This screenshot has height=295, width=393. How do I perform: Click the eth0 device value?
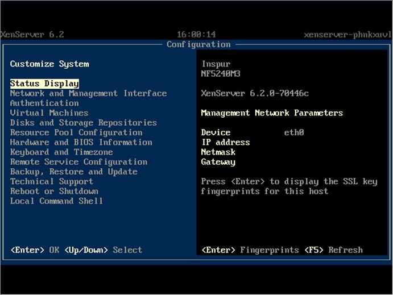(294, 132)
